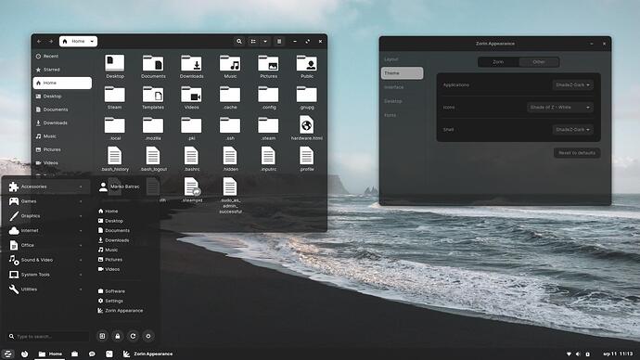Switch to the Other theme toggle
The height and width of the screenshot is (360, 640).
[539, 62]
